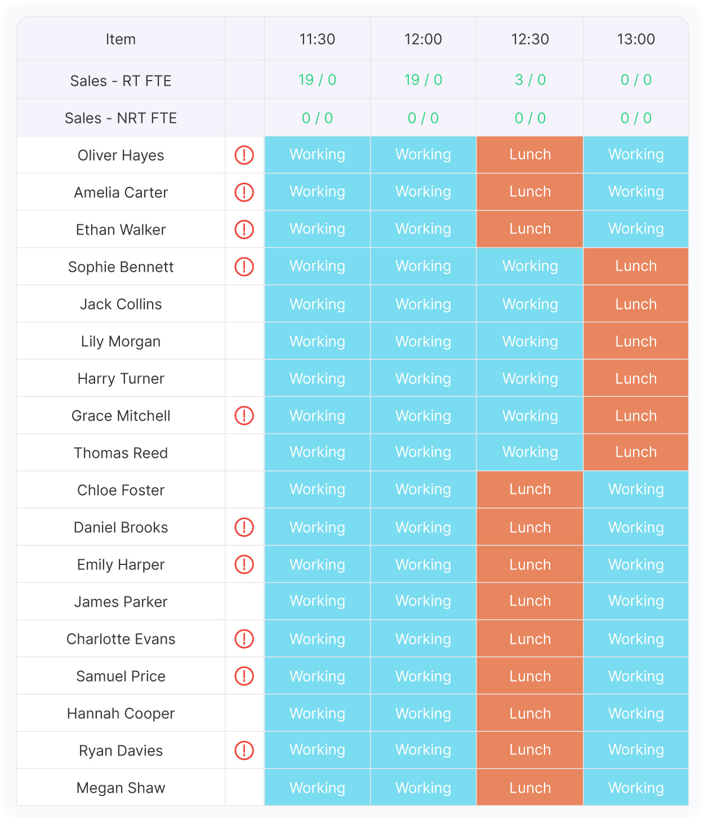Click the warning icon beside Daniel Brooks

coord(244,527)
